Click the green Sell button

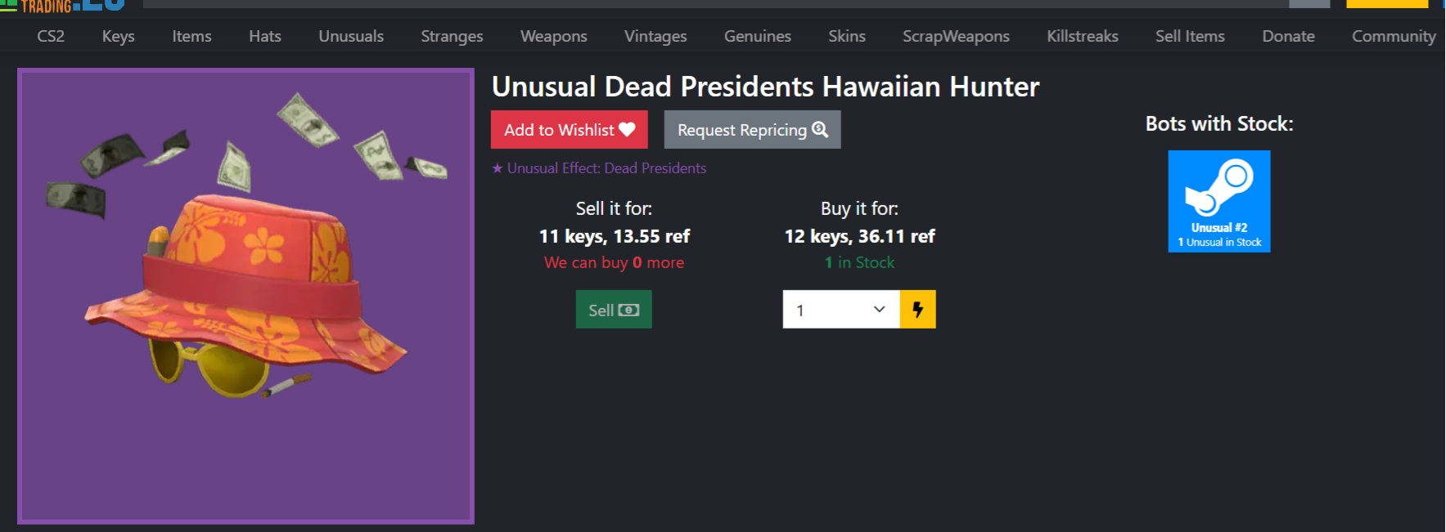[x=614, y=310]
